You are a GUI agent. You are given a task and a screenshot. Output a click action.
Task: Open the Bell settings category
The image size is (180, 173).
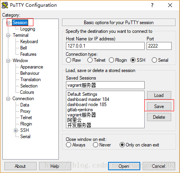tap(23, 48)
